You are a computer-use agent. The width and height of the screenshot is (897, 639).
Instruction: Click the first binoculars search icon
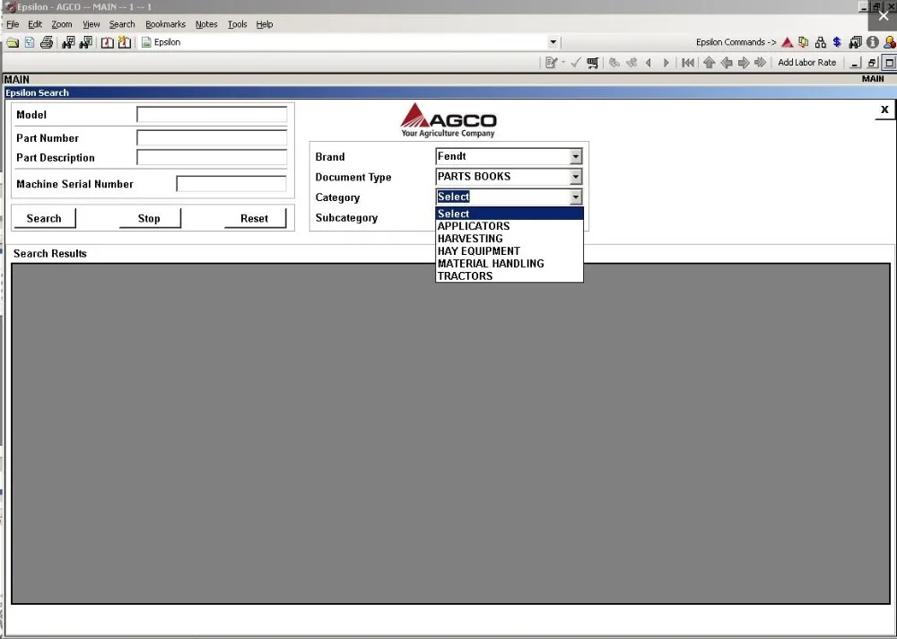coord(69,42)
